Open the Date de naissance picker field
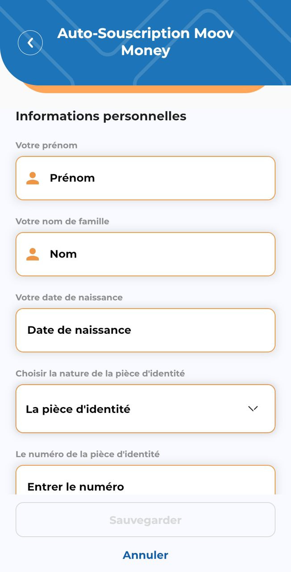This screenshot has width=291, height=572. [145, 330]
